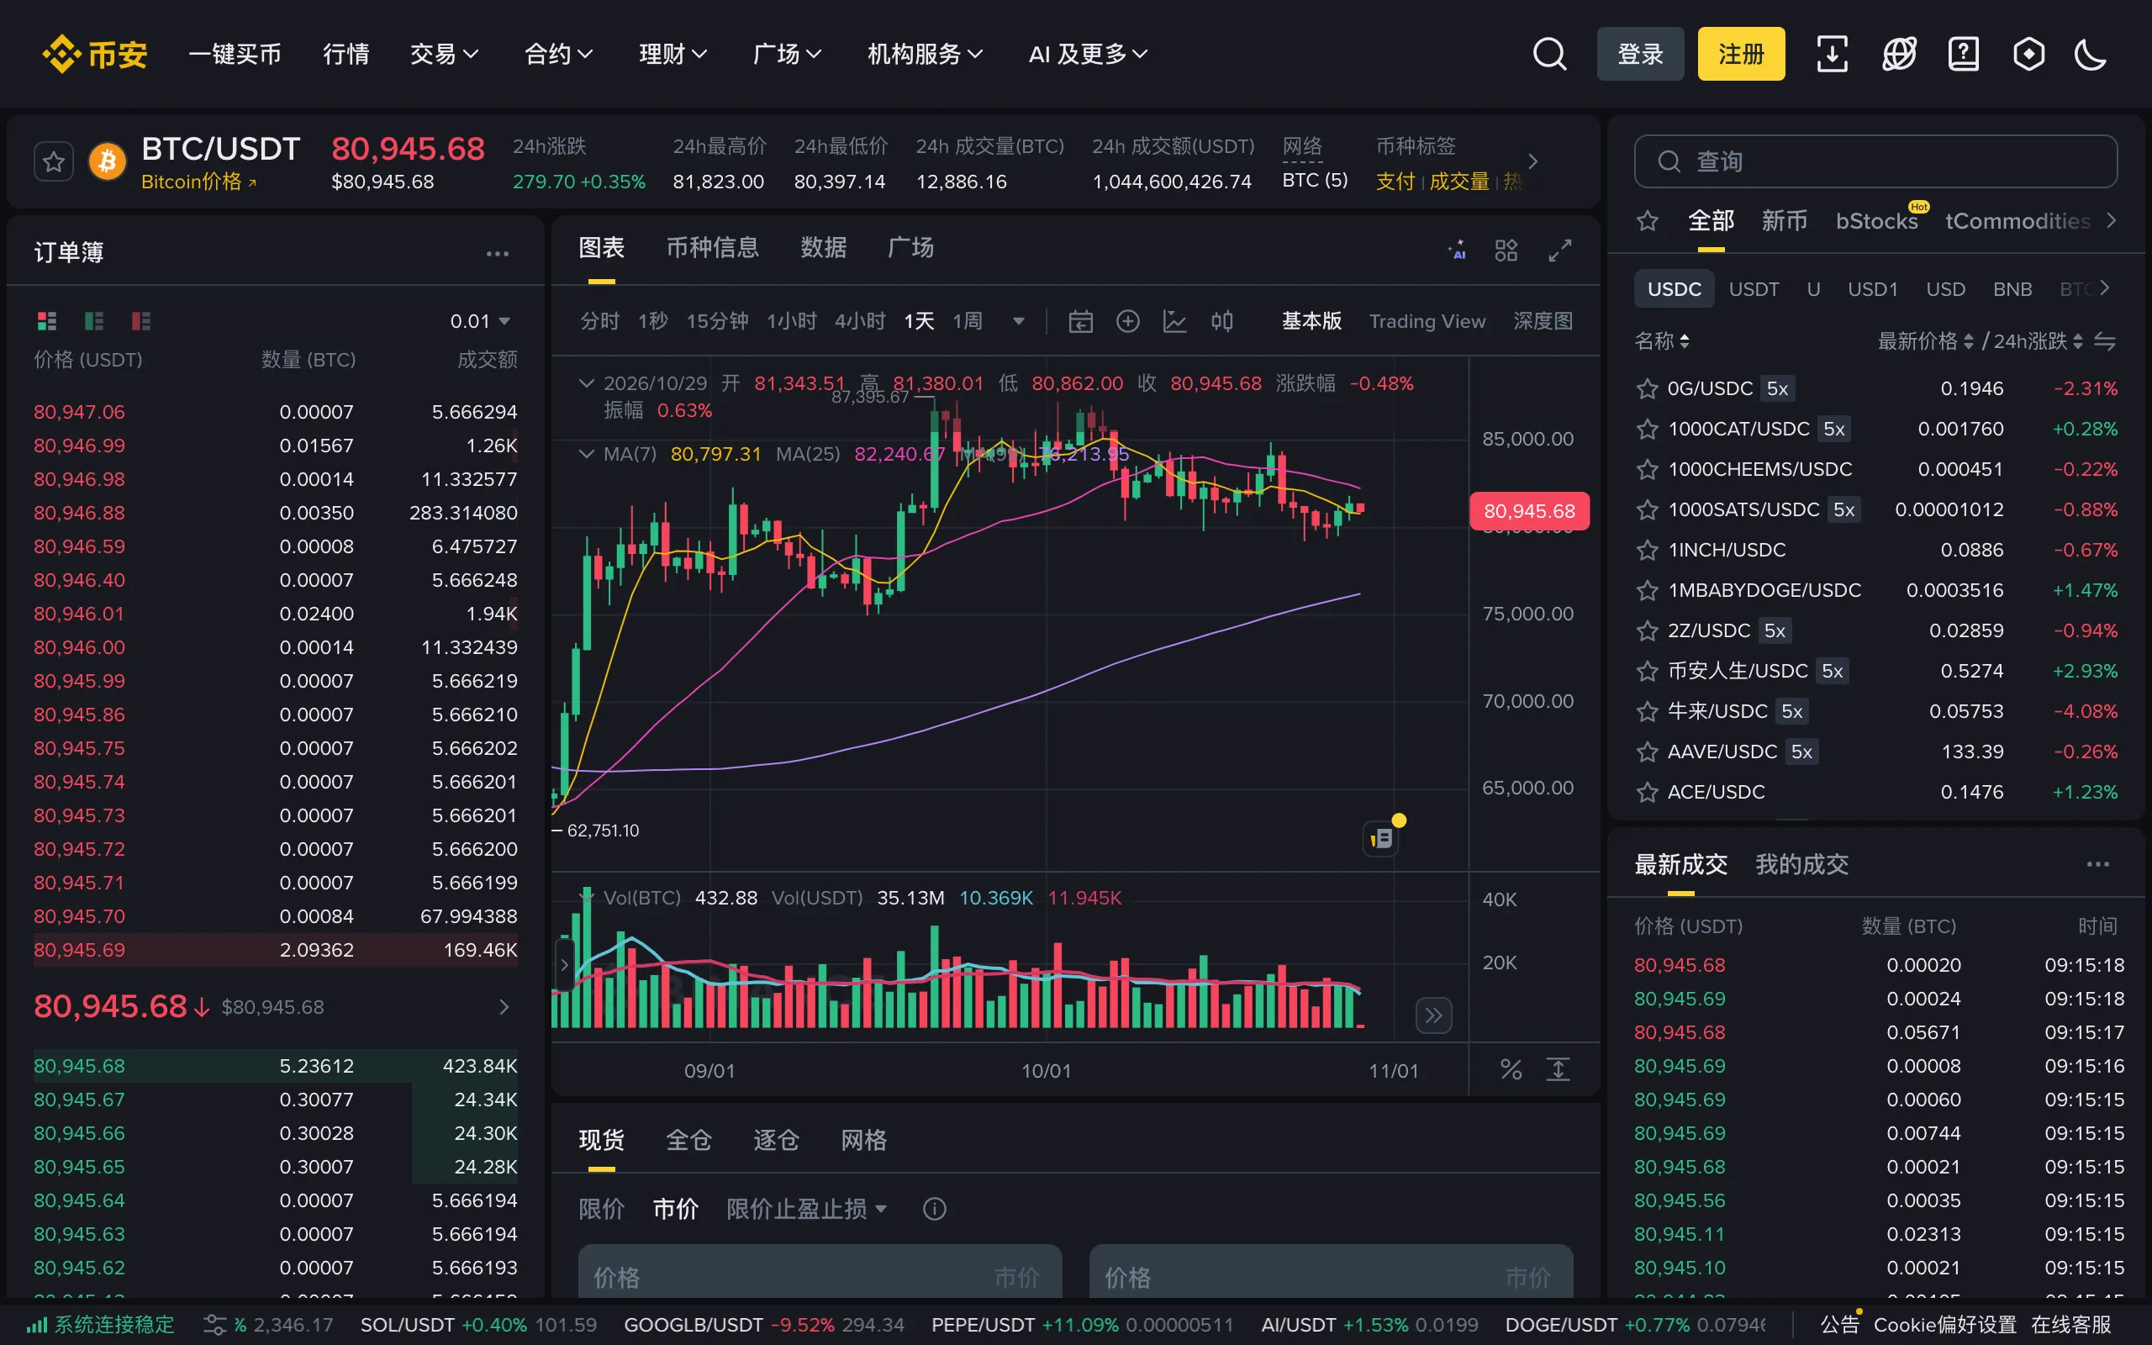Image resolution: width=2152 pixels, height=1345 pixels.
Task: Jump to latest candle double-arrow button
Action: [x=1433, y=1015]
